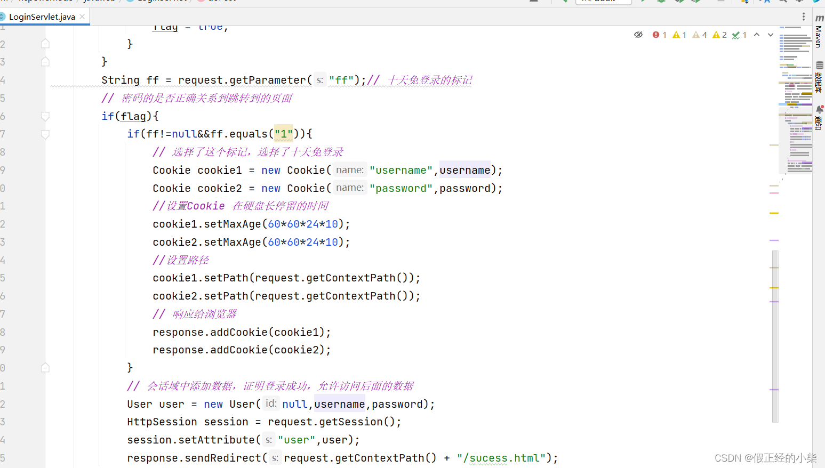Viewport: 825px width, 468px height.
Task: Click the 'if(flag){' statement
Action: [130, 116]
